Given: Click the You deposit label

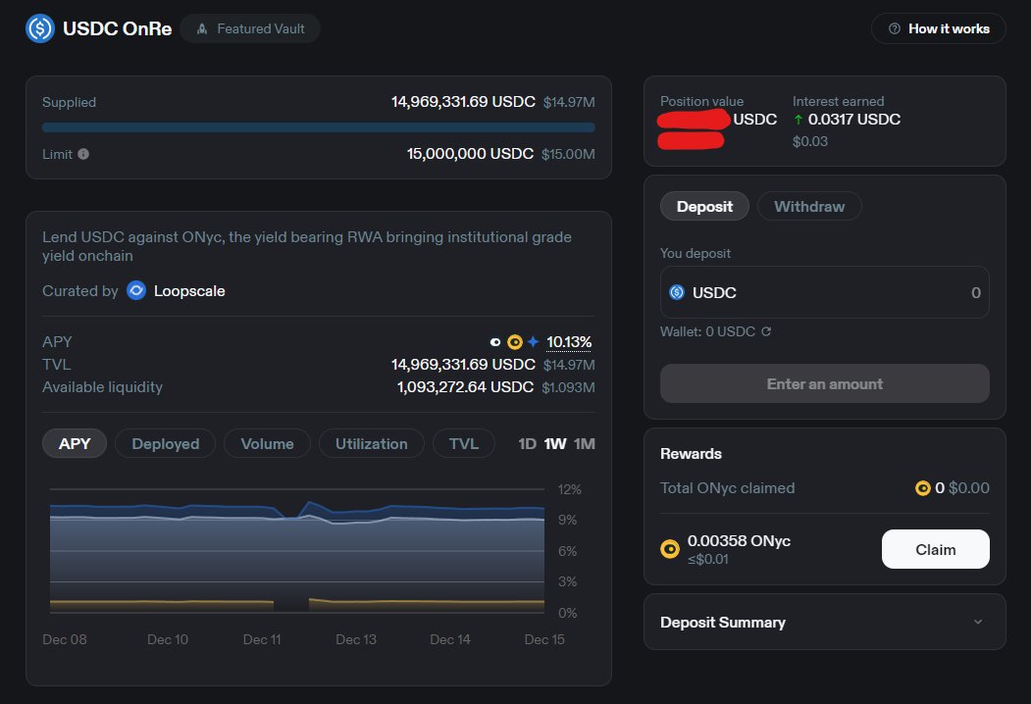Looking at the screenshot, I should [x=695, y=253].
